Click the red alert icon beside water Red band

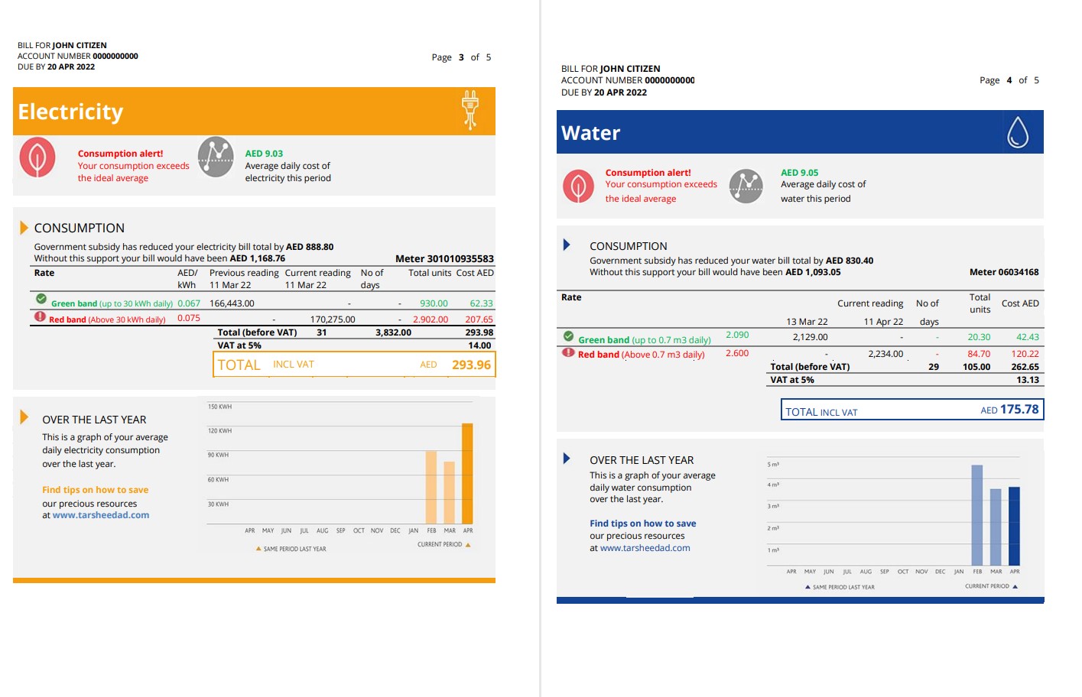567,353
